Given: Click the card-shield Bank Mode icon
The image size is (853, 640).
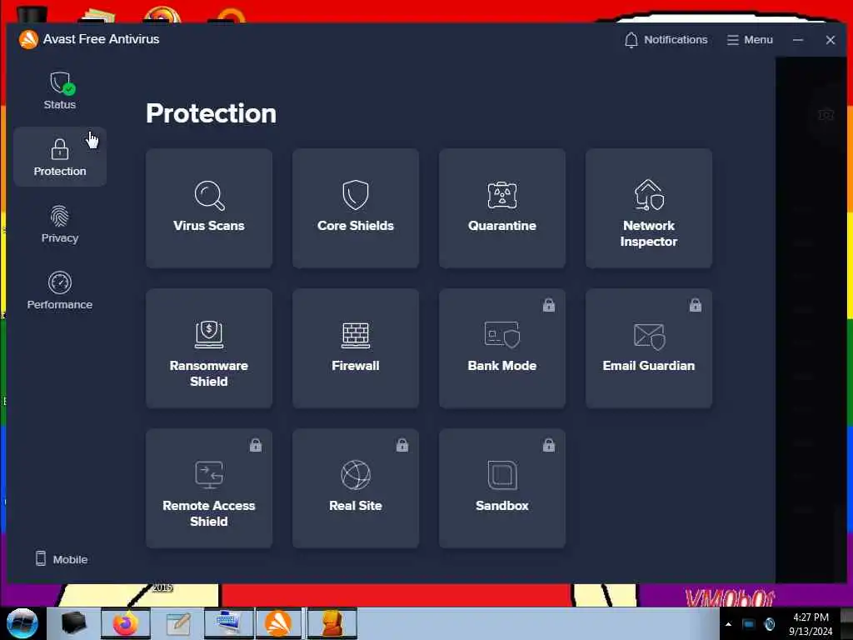Looking at the screenshot, I should tap(502, 335).
